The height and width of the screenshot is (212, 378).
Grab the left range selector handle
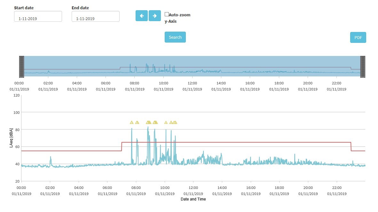point(21,67)
